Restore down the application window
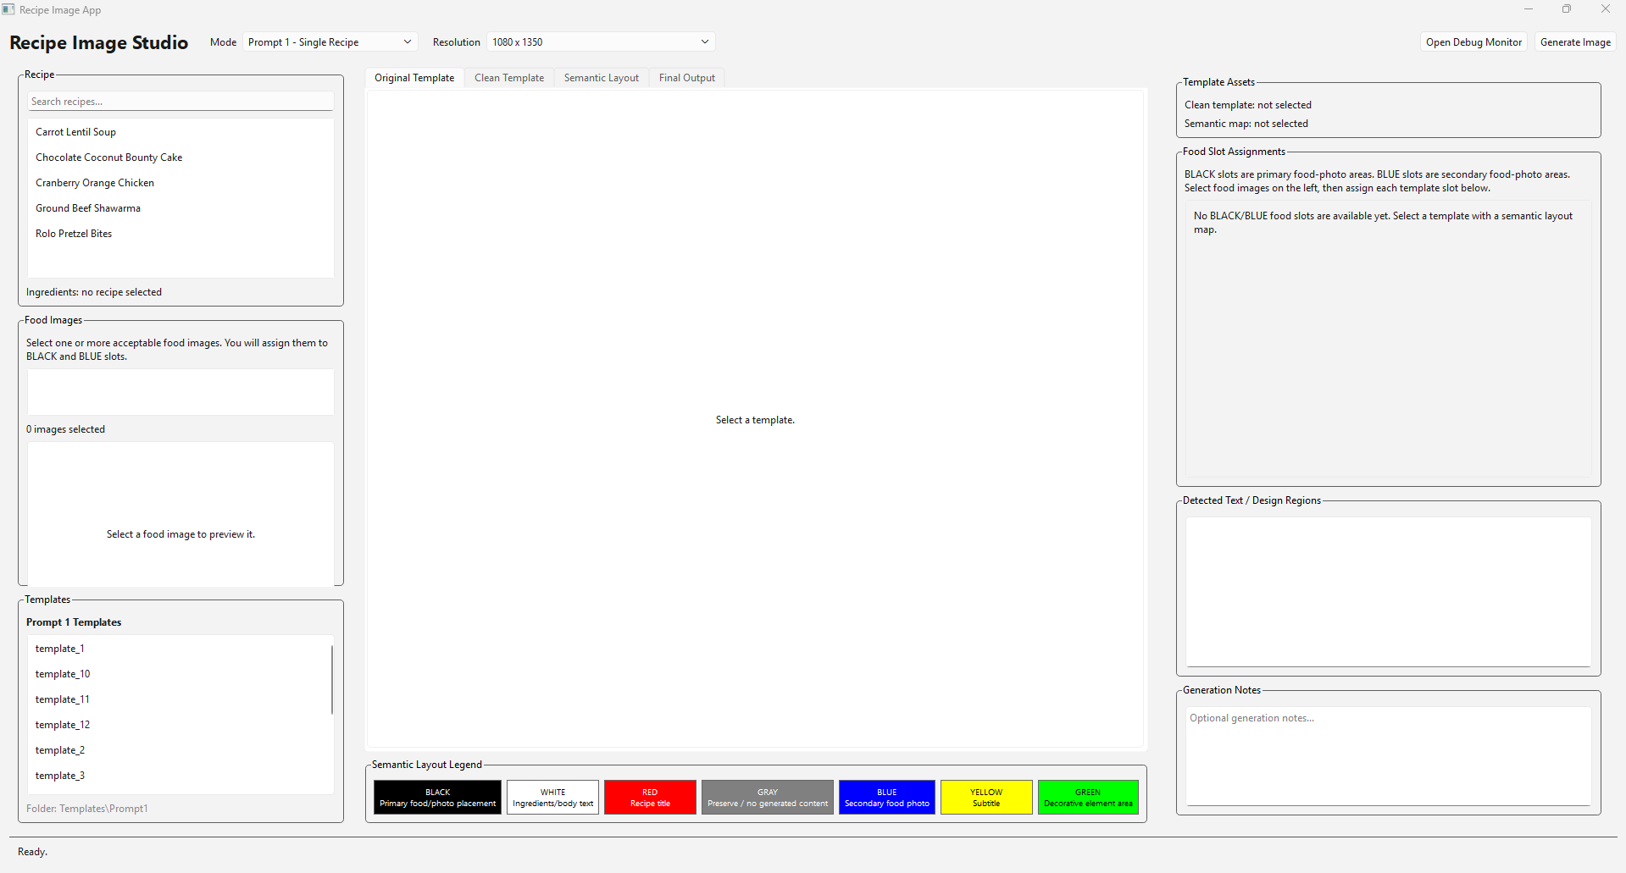The height and width of the screenshot is (873, 1626). click(1567, 9)
